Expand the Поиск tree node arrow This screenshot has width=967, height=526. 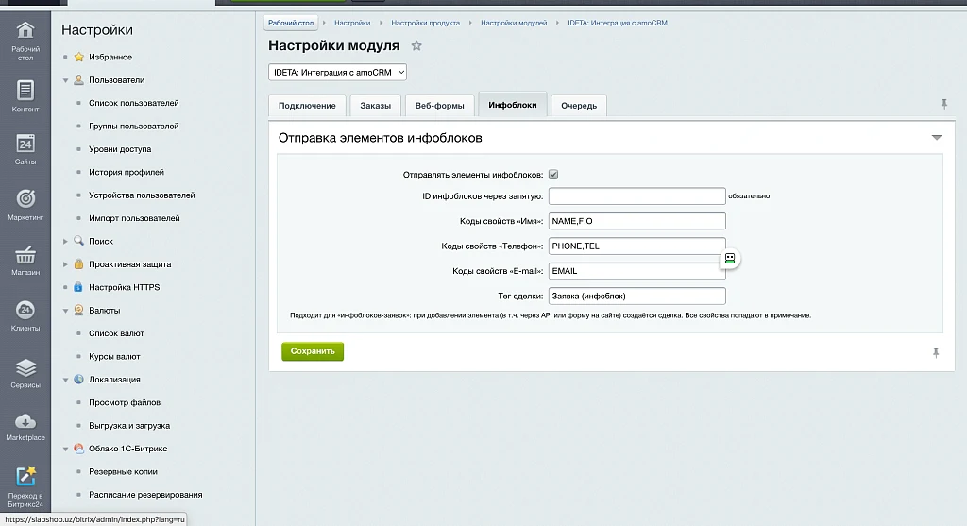point(65,241)
